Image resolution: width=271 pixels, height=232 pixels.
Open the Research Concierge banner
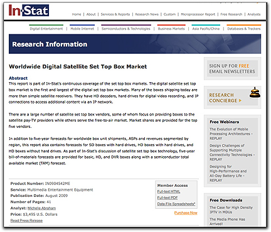pyautogui.click(x=232, y=98)
